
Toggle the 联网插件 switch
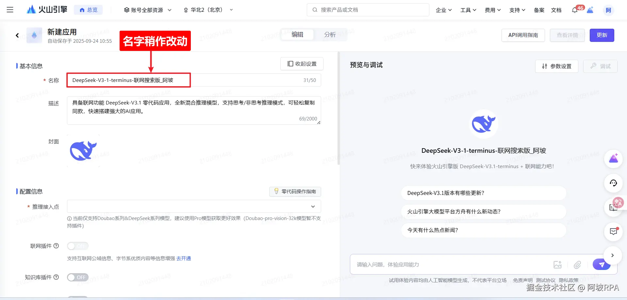78,246
